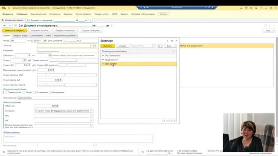Open the history clock icon in title bar
This screenshot has width=278, height=156.
[x=246, y=8]
